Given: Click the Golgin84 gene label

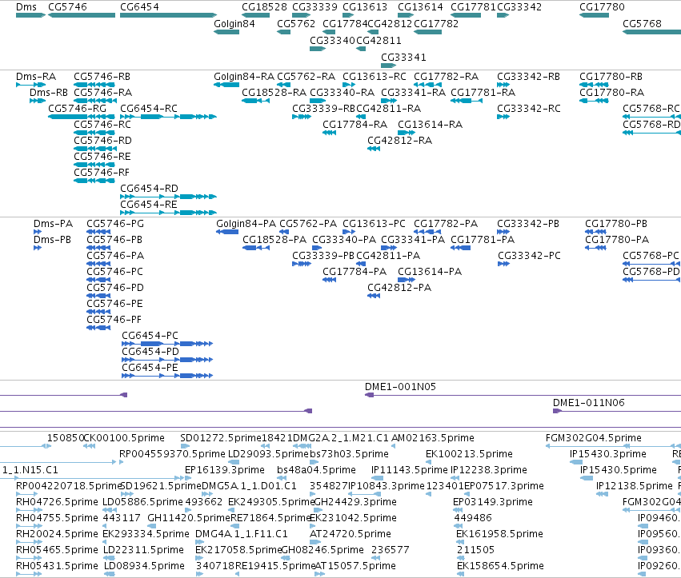Looking at the screenshot, I should [234, 24].
